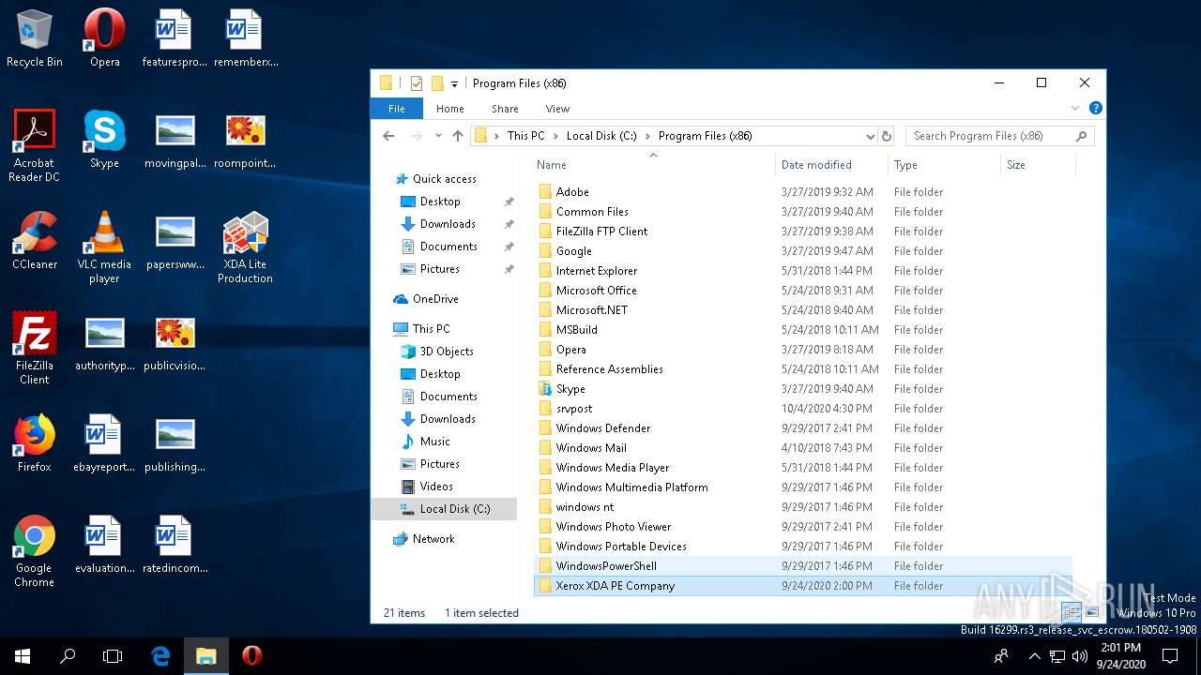Select the movingpal image file icon
Screen dimensions: 1201x675
[175, 140]
